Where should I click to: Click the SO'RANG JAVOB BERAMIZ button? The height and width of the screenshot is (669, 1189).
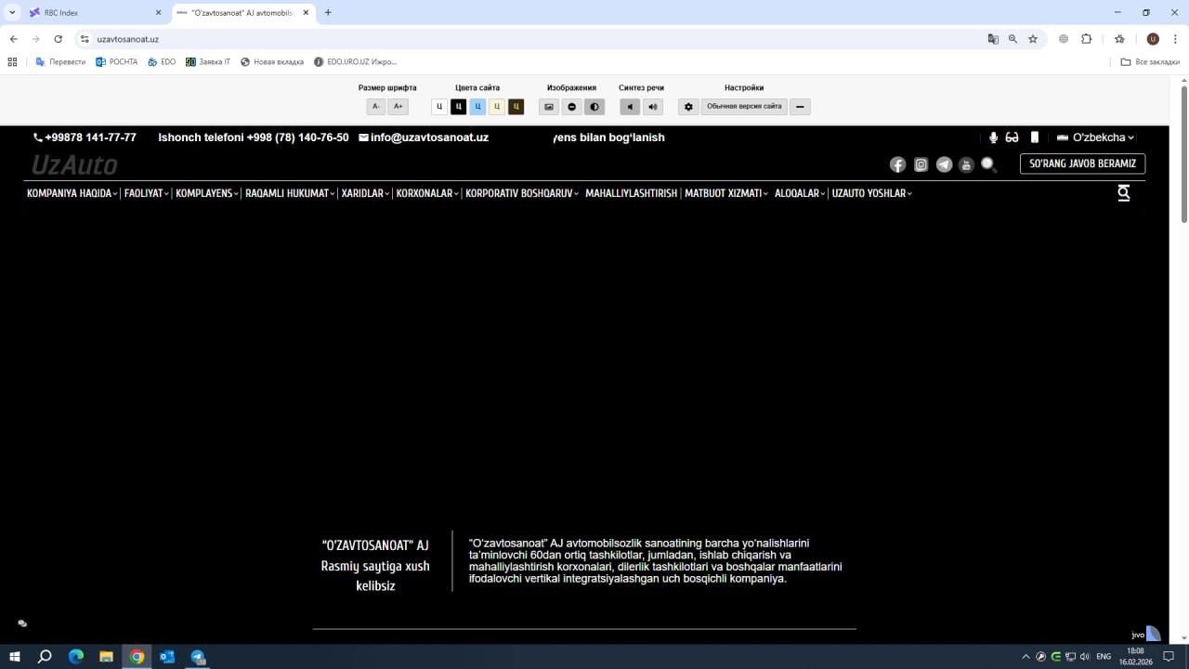[x=1082, y=164]
